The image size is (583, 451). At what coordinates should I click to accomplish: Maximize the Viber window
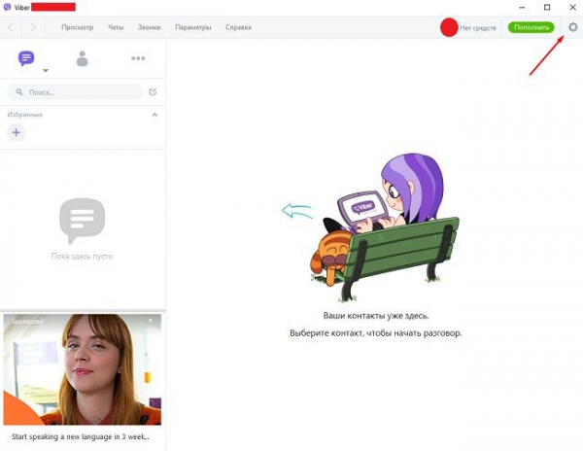[x=547, y=7]
